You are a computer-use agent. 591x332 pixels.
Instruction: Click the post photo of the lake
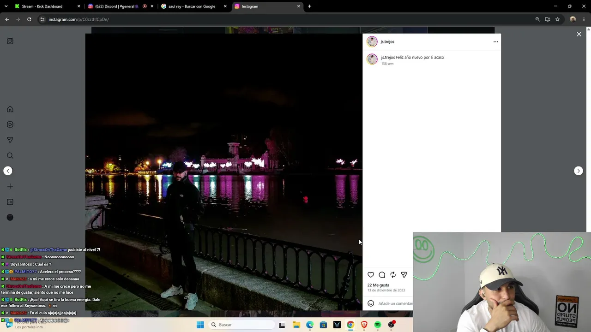pyautogui.click(x=224, y=172)
